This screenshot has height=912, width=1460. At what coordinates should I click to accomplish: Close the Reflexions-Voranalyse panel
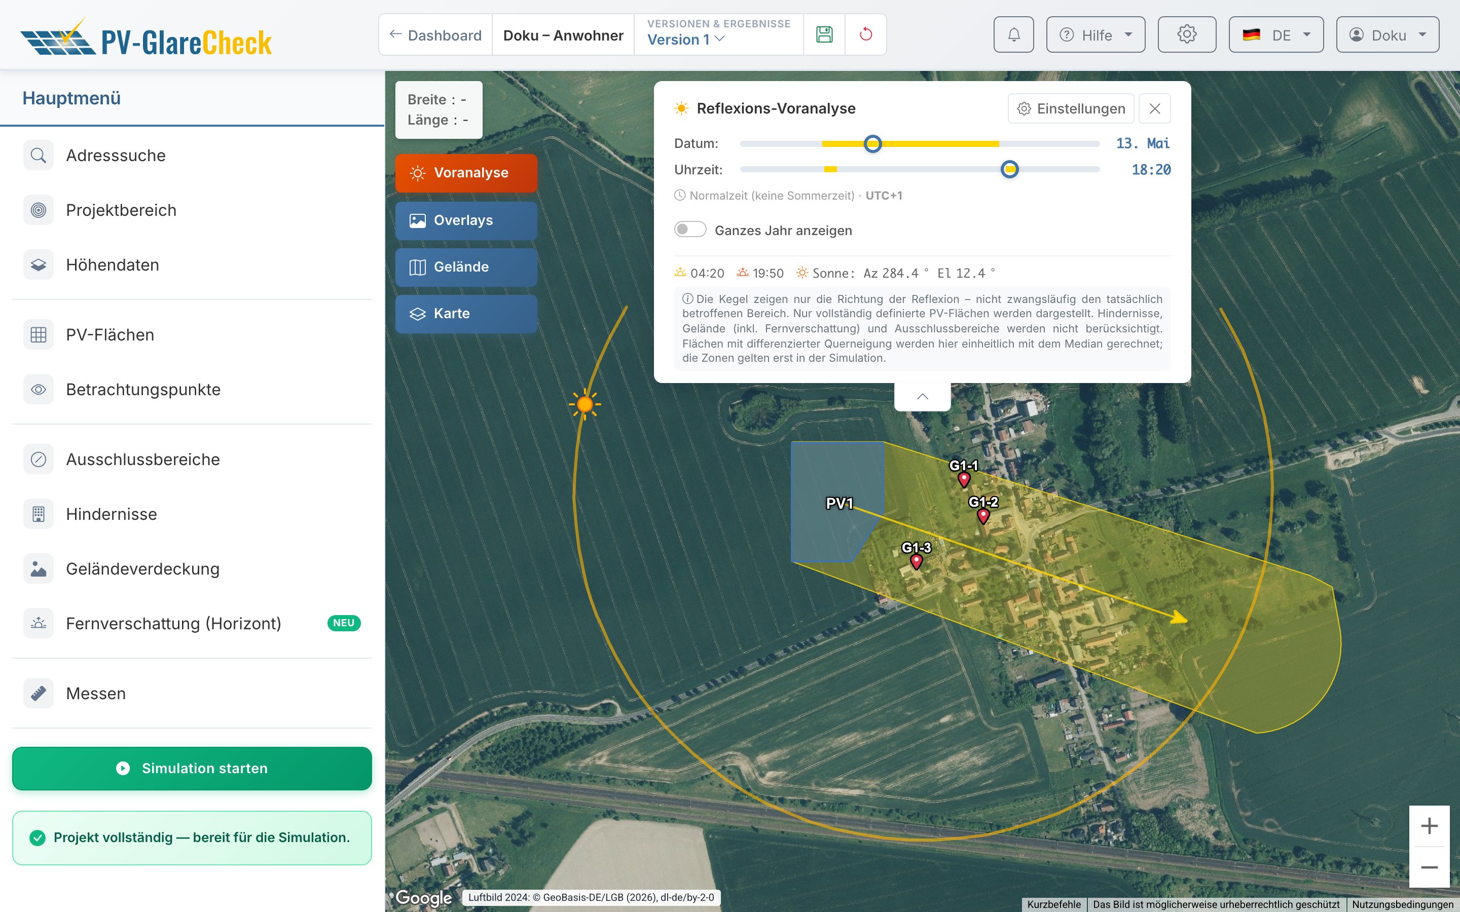[x=1155, y=108]
